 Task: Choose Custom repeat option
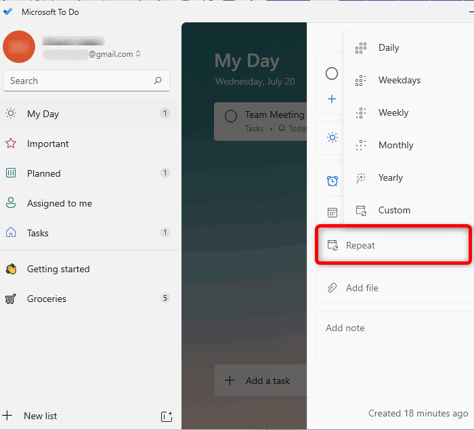tap(409, 210)
